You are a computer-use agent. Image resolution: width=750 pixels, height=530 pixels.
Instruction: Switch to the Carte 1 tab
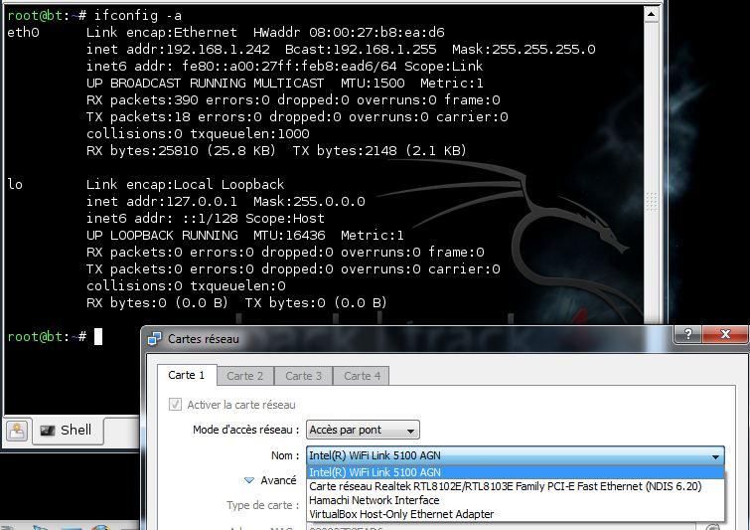(x=187, y=375)
